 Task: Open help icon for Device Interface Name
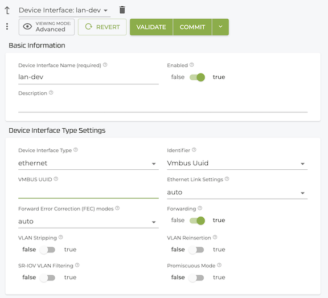(x=105, y=65)
